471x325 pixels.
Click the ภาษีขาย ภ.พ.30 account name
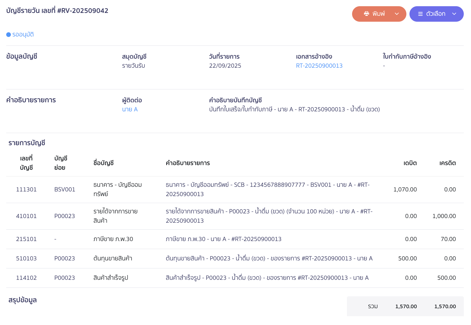pos(113,239)
